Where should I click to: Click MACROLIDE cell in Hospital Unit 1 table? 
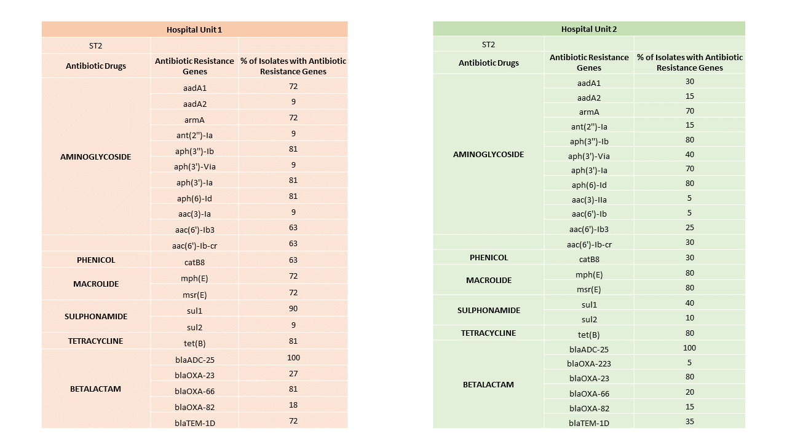[x=95, y=284]
